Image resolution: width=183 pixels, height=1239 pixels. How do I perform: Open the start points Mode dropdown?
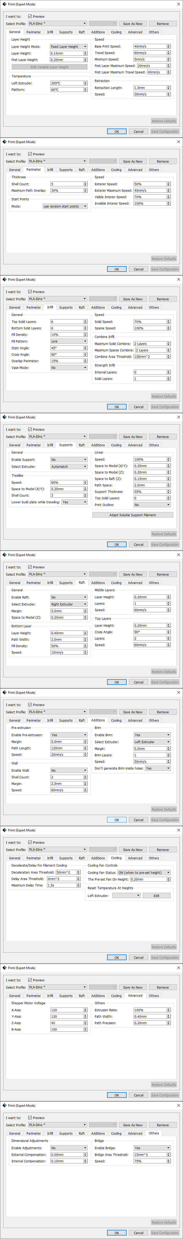point(65,206)
